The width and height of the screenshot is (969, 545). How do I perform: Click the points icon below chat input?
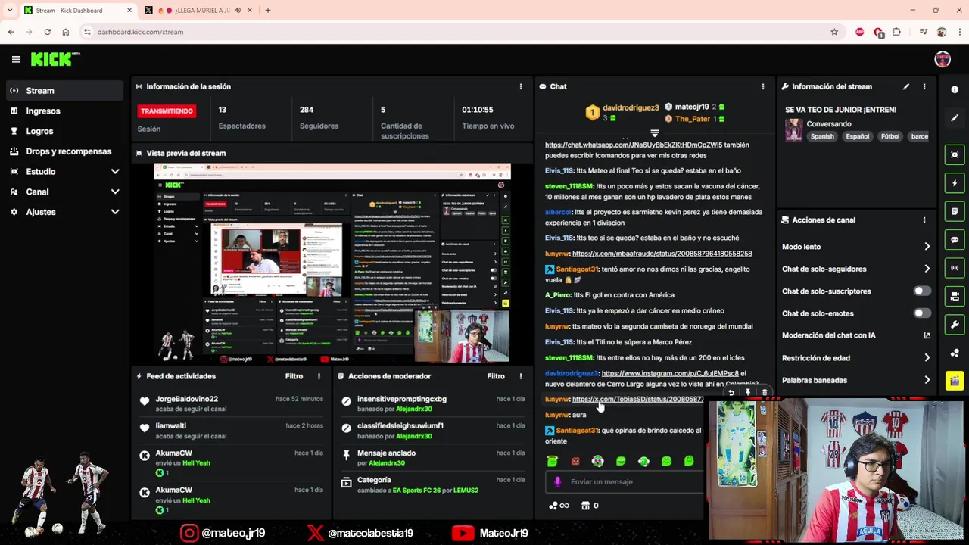coord(553,506)
